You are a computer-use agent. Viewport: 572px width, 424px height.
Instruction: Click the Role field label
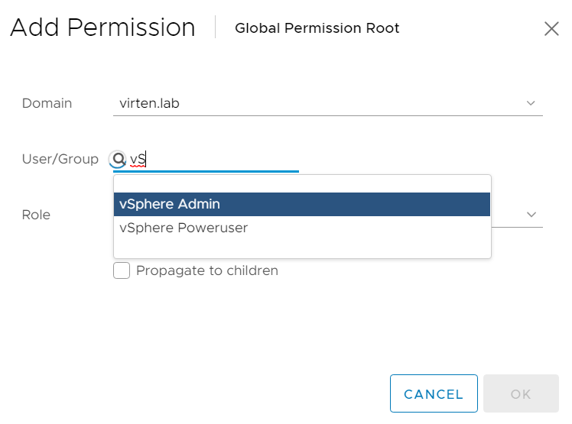coord(36,215)
